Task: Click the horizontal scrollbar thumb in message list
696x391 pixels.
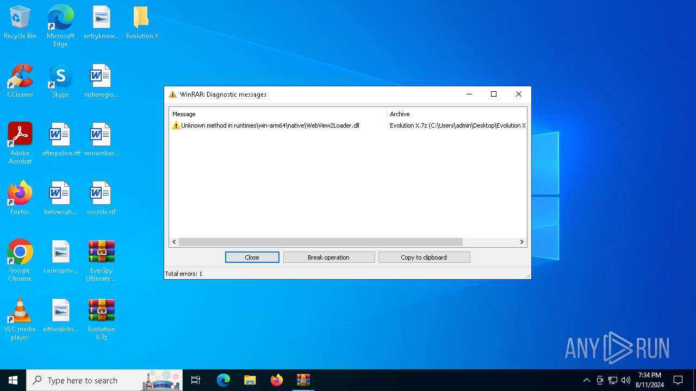Action: pyautogui.click(x=321, y=242)
